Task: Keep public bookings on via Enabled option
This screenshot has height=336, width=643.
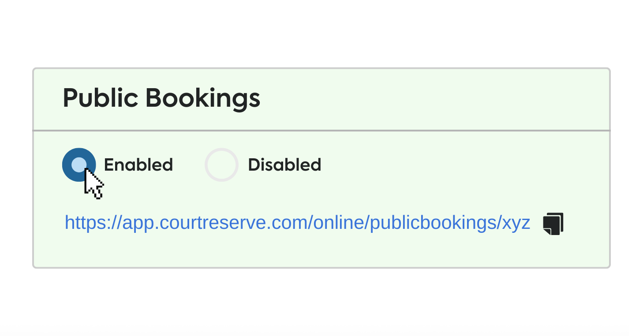Action: tap(79, 165)
